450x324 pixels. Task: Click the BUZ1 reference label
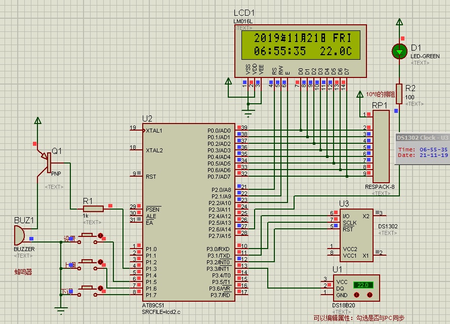[x=24, y=220]
